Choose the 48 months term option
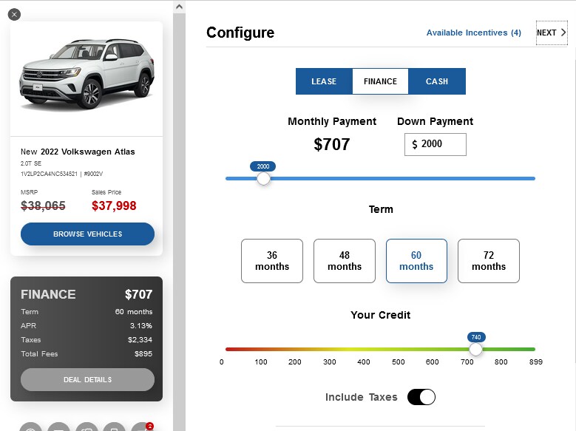The height and width of the screenshot is (431, 576). click(345, 261)
